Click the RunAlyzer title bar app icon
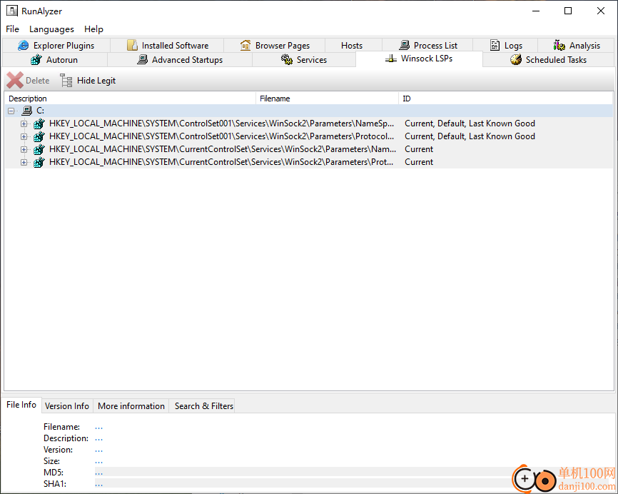Image resolution: width=618 pixels, height=494 pixels. click(12, 11)
